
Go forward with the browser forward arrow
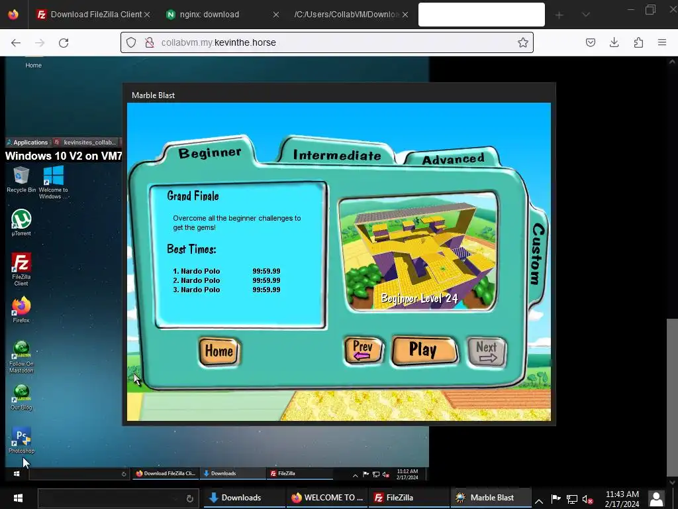point(40,42)
